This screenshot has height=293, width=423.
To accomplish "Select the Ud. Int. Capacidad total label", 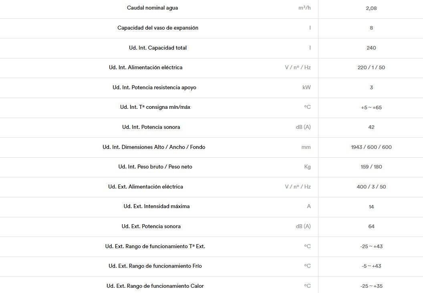I will point(158,48).
